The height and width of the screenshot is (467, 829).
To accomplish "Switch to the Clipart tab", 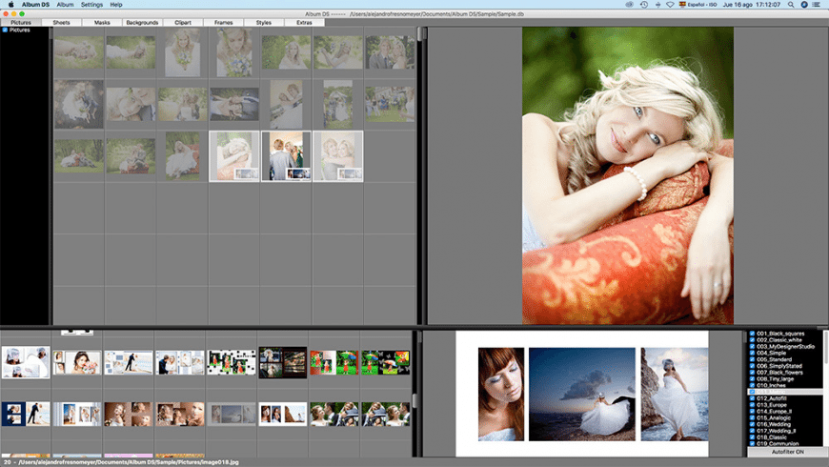I will coord(183,22).
